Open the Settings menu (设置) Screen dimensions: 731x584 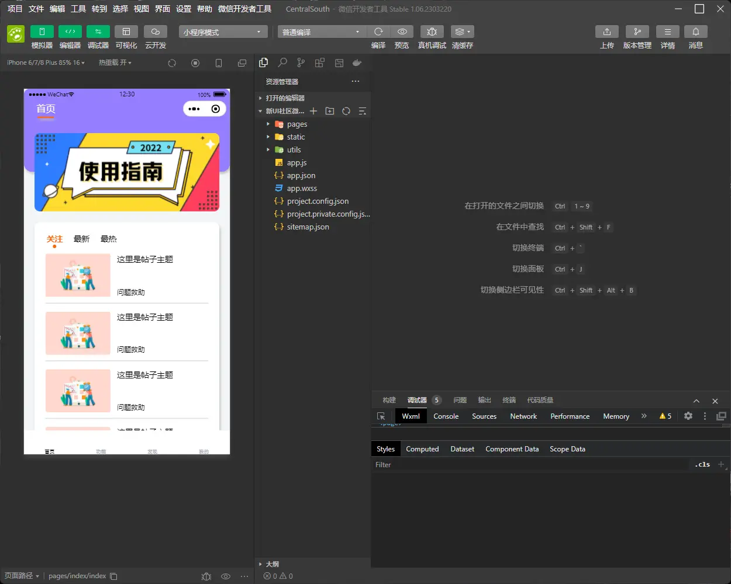[184, 9]
